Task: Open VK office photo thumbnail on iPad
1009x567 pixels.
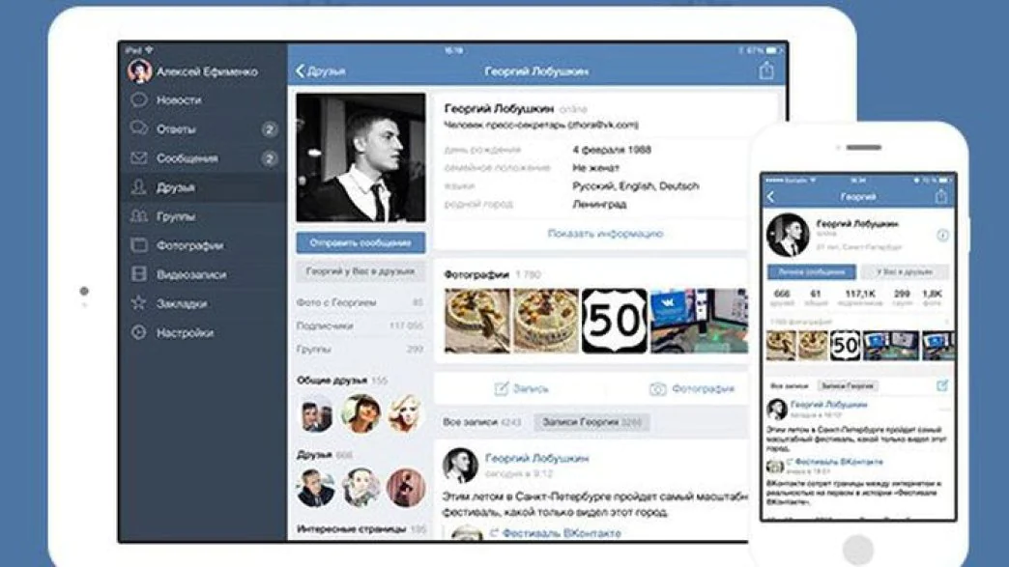Action: pos(700,321)
